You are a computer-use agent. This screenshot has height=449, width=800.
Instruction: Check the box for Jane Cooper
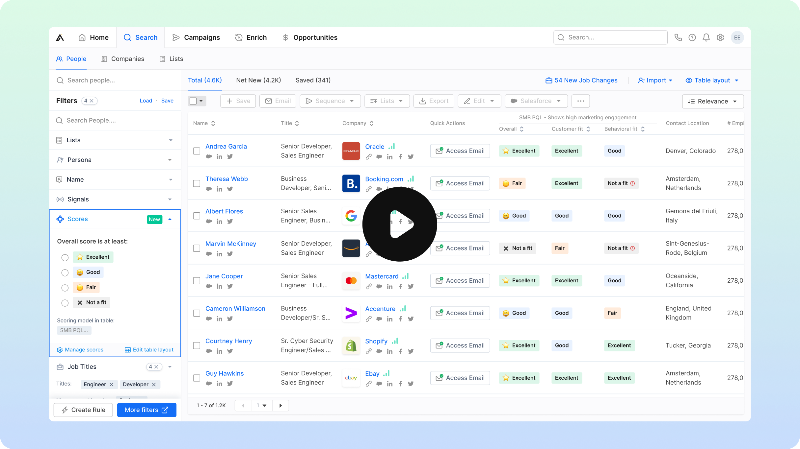click(x=197, y=281)
